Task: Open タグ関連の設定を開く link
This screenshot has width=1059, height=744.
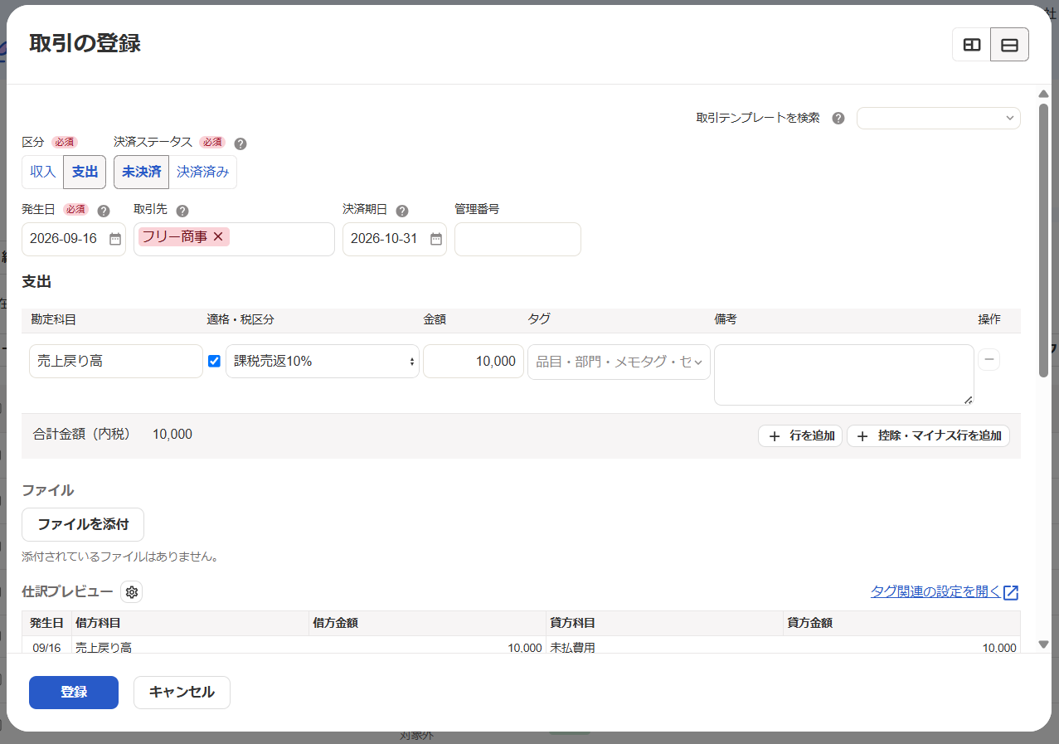Action: 935,591
